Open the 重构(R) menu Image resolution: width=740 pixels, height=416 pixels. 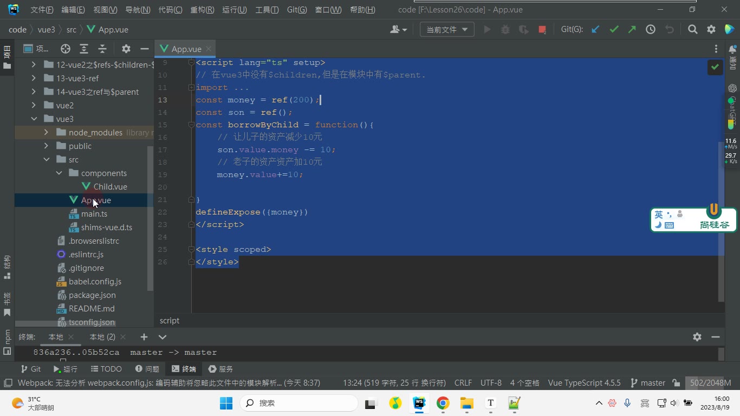coord(202,10)
